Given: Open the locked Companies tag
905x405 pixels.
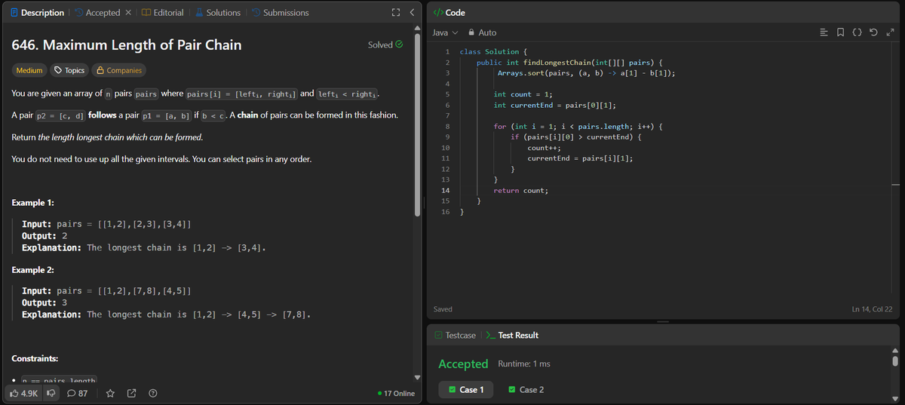Looking at the screenshot, I should click(119, 70).
